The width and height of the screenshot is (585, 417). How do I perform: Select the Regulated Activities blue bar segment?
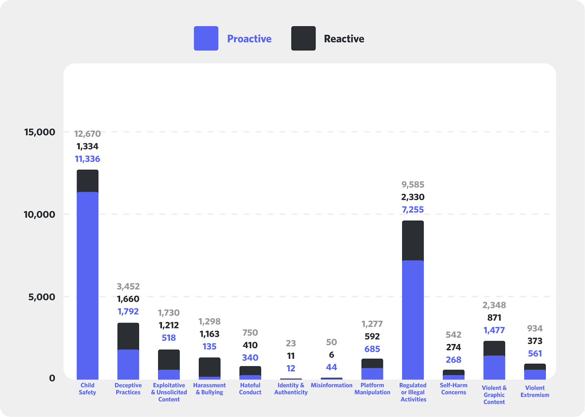(x=413, y=319)
